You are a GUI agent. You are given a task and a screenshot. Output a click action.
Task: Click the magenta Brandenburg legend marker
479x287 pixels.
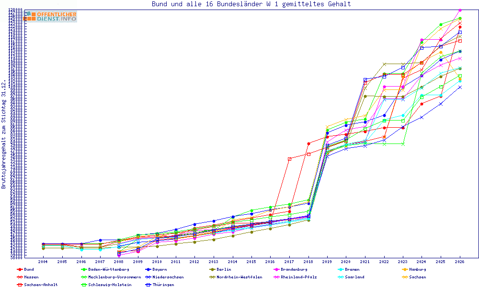tap(276, 270)
